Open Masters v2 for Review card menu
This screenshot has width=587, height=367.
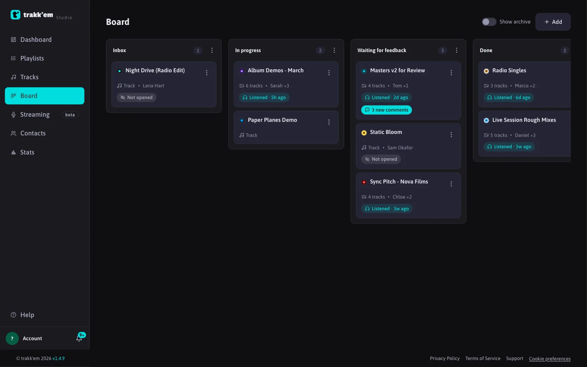click(x=451, y=73)
